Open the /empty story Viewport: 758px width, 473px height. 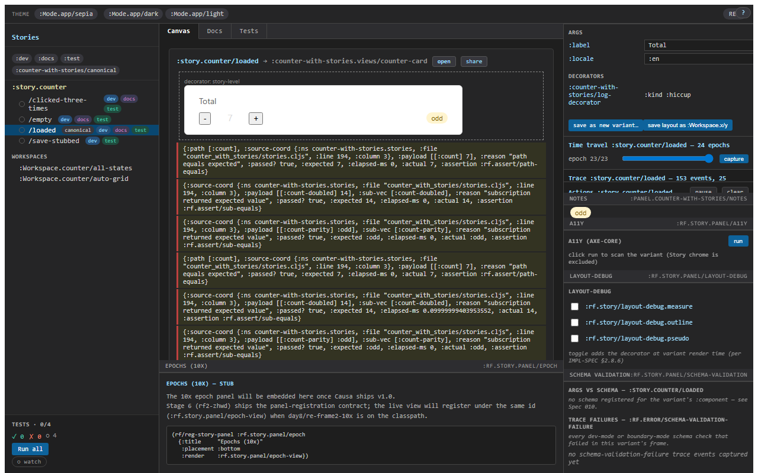coord(82,119)
